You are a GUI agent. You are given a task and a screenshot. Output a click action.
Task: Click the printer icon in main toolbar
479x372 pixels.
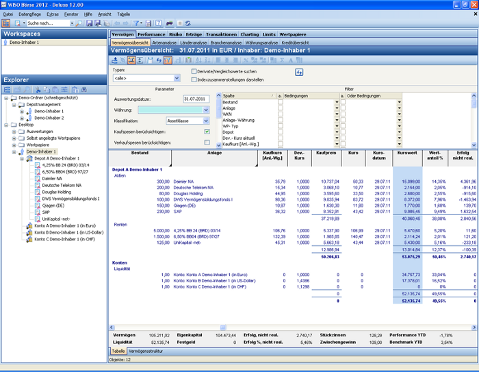point(107,23)
